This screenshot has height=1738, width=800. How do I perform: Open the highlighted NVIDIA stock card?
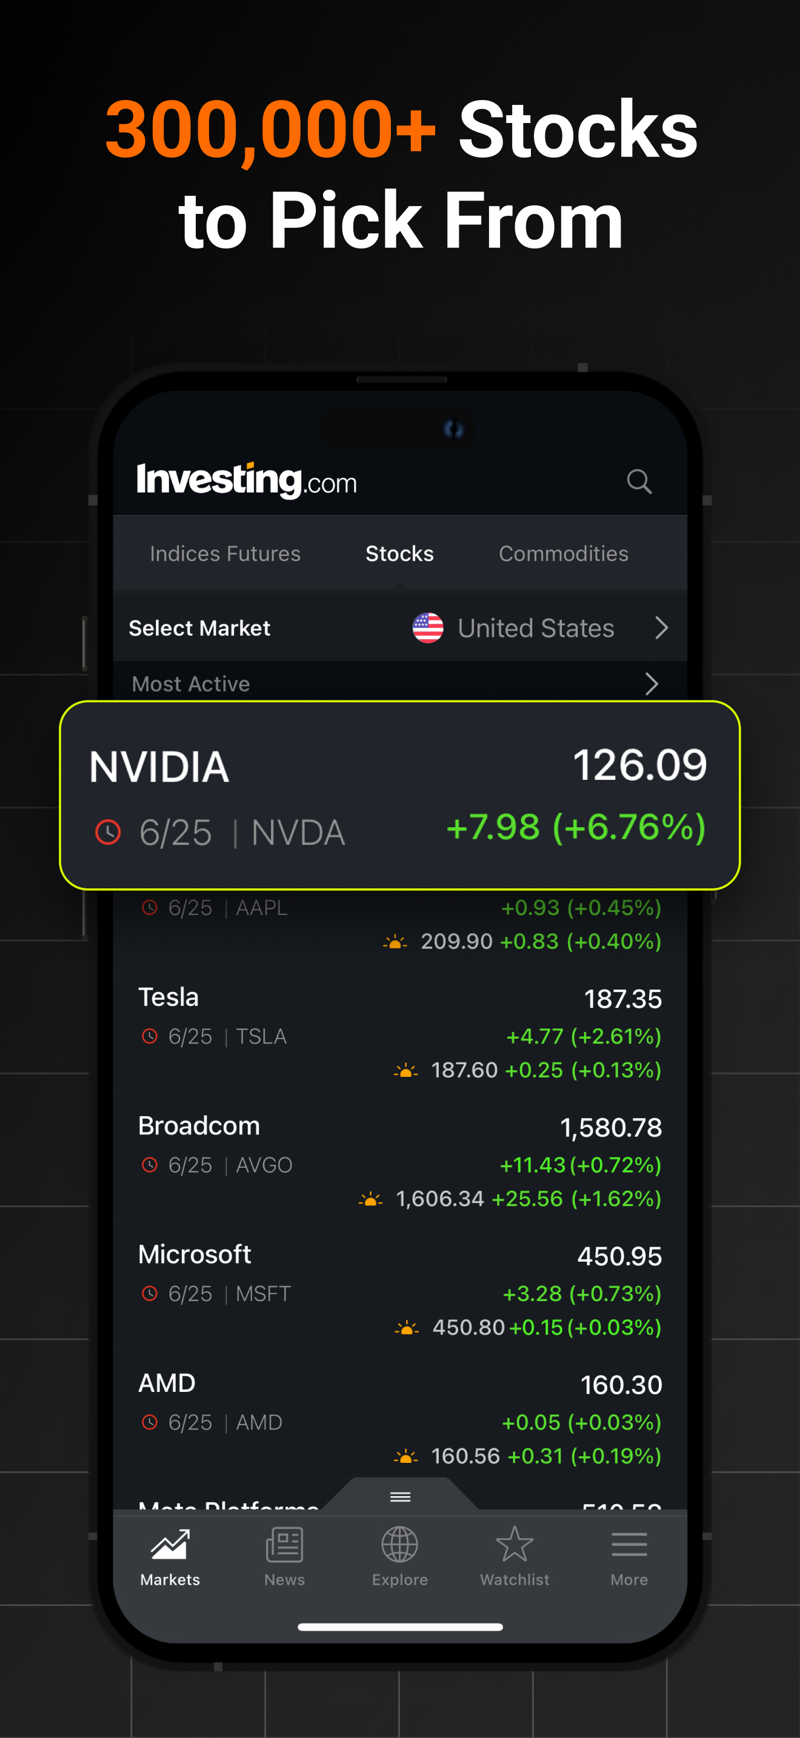400,796
